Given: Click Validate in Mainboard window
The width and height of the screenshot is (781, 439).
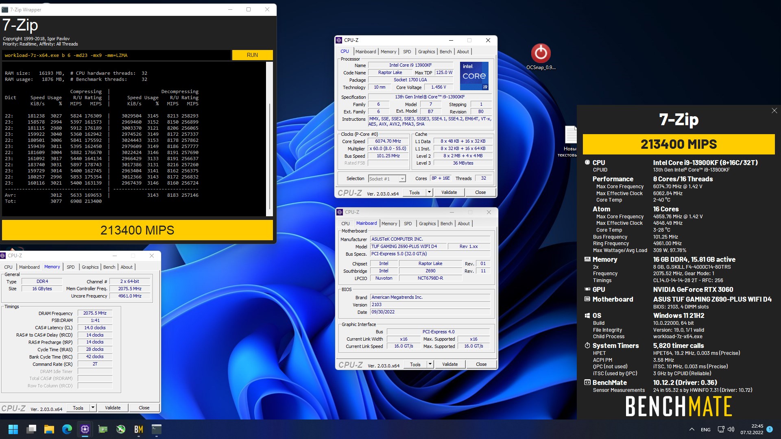Looking at the screenshot, I should [x=450, y=364].
